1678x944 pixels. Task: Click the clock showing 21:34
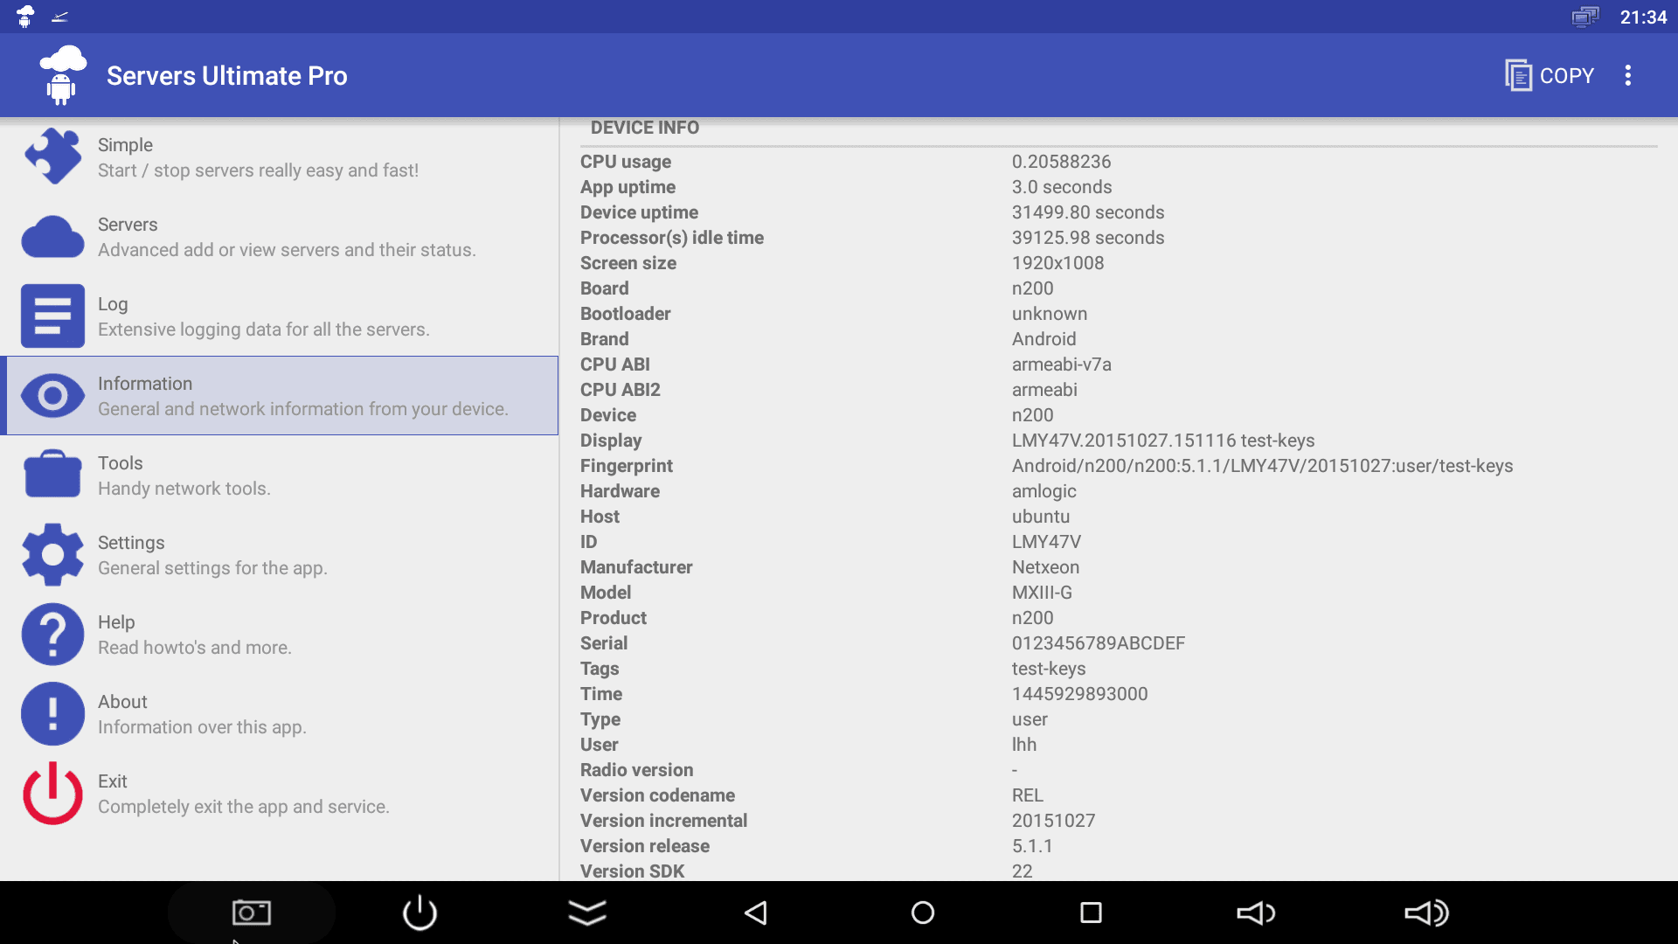(1643, 17)
